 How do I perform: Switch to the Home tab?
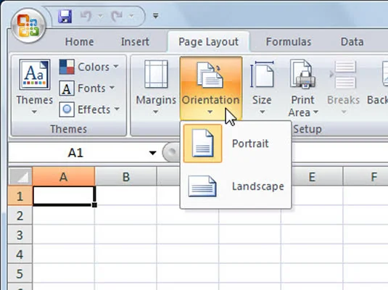click(x=80, y=42)
